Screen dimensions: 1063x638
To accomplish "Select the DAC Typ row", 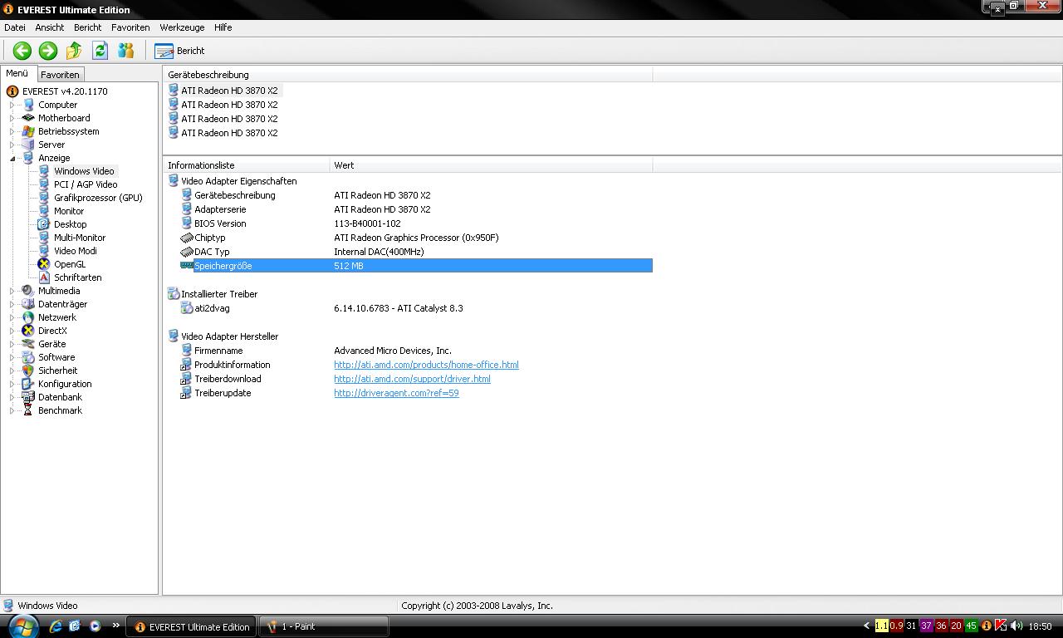I will [x=416, y=252].
